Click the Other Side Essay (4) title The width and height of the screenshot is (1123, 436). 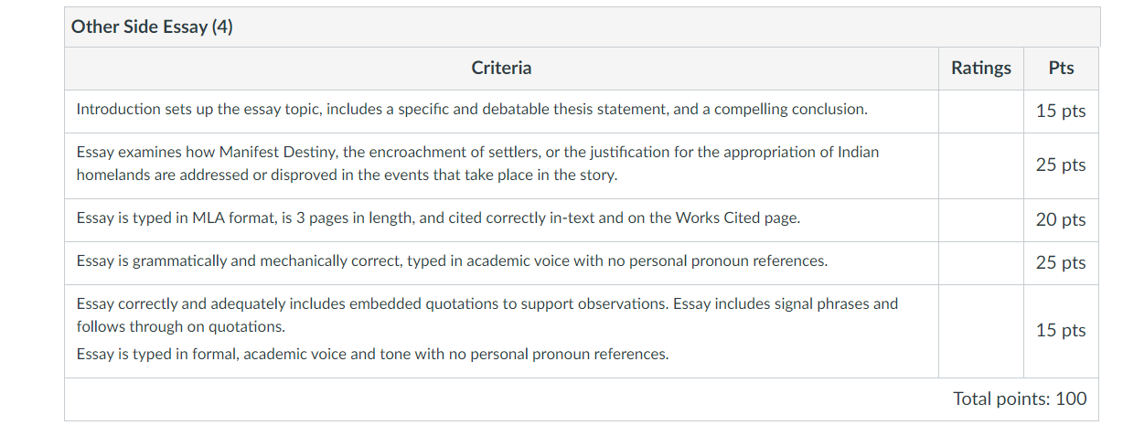click(x=152, y=27)
